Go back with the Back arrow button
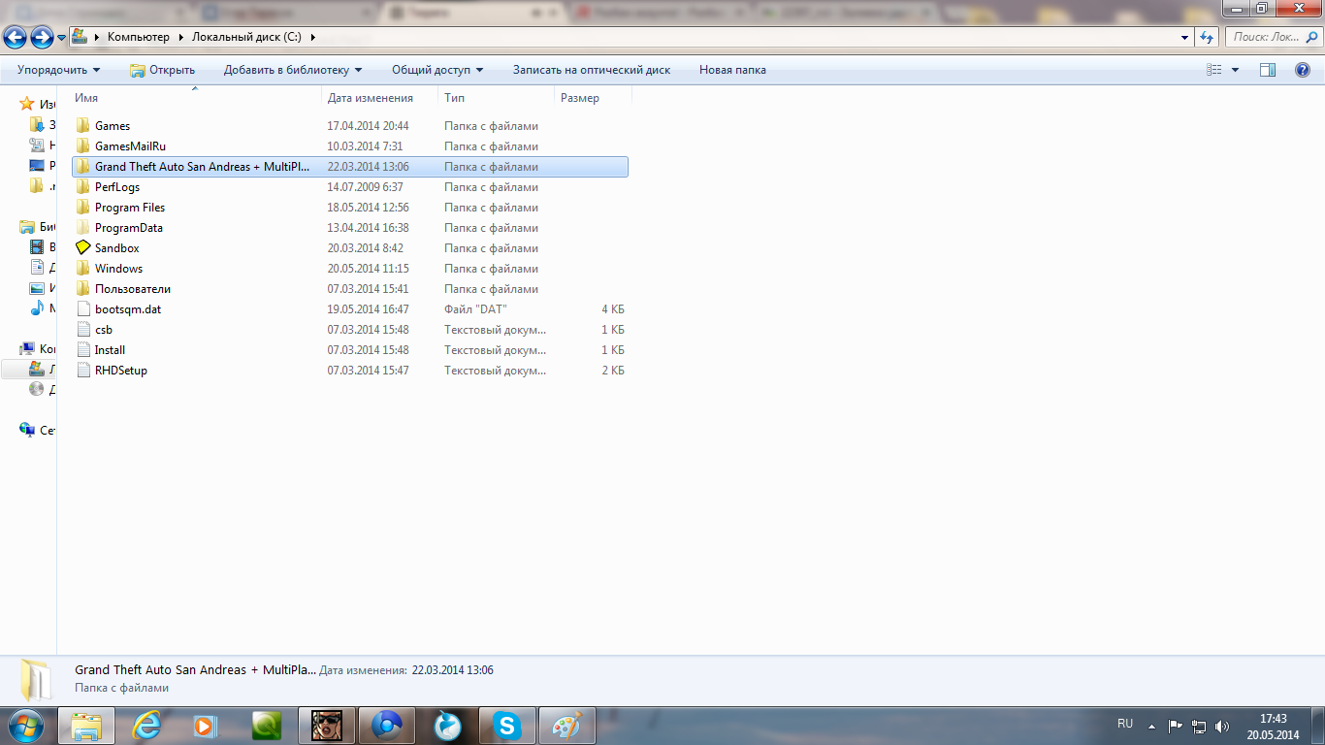 point(16,37)
